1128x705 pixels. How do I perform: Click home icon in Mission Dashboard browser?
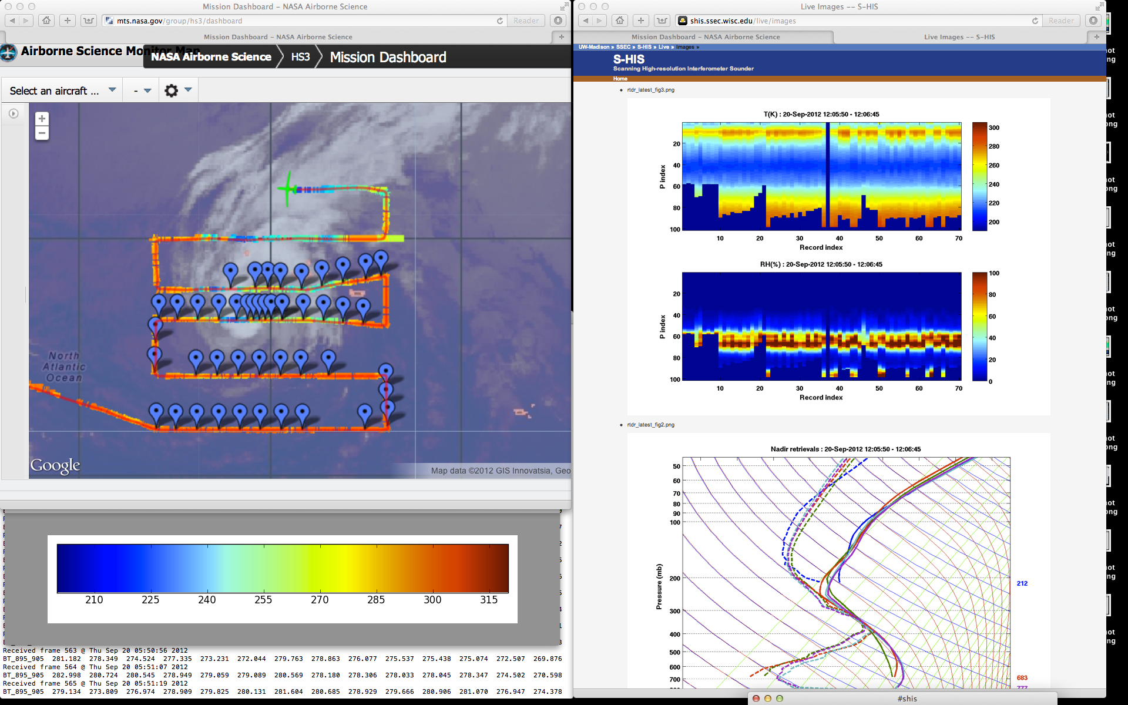pos(46,21)
